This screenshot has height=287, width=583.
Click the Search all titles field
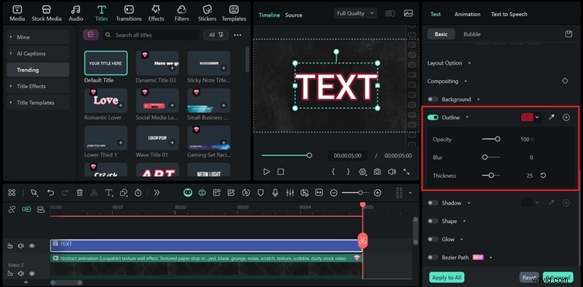tap(151, 35)
